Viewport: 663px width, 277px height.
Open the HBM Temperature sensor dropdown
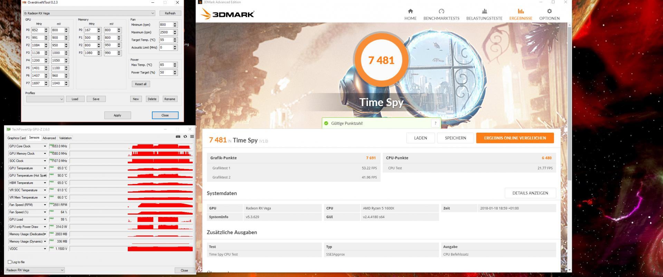[45, 183]
